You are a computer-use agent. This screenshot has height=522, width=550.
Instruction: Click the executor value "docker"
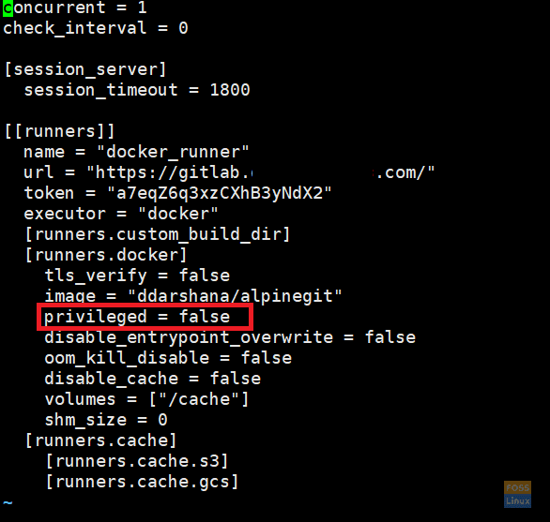point(178,214)
